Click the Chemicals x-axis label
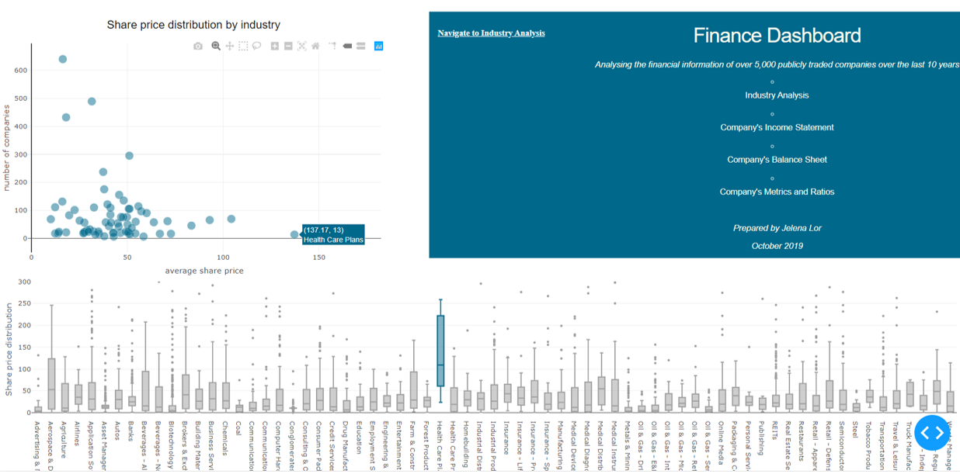This screenshot has width=960, height=474. click(x=224, y=439)
